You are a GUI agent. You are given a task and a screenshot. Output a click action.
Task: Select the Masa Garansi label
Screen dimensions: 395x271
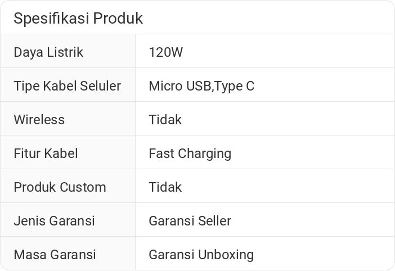point(55,255)
